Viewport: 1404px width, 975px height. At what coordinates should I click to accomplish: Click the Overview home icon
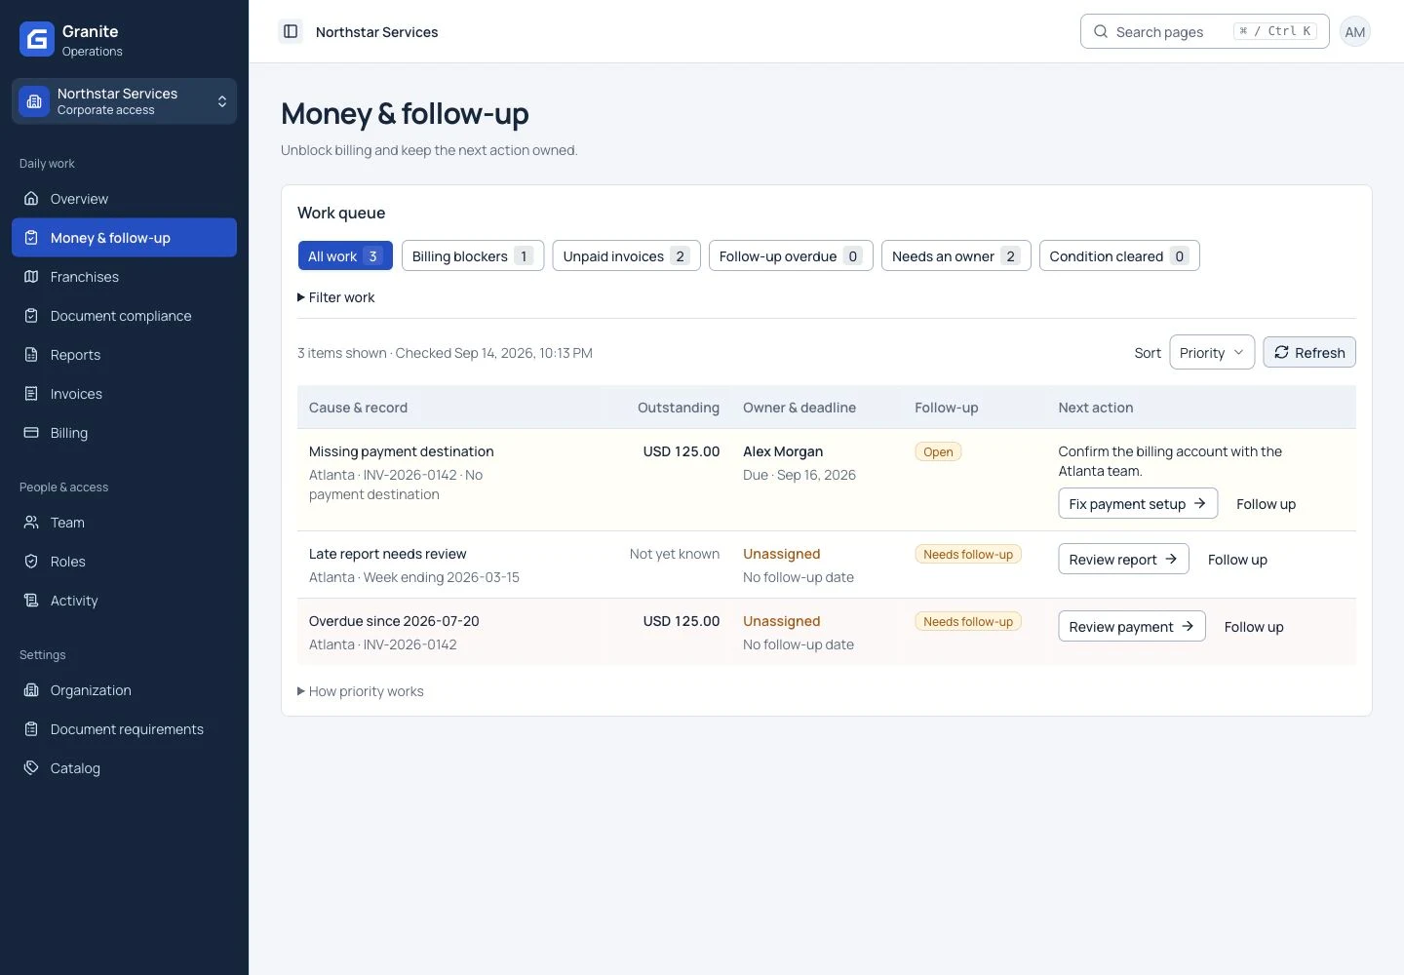pyautogui.click(x=31, y=199)
